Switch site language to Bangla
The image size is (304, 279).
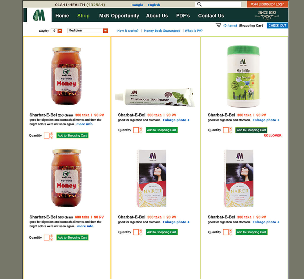point(137,5)
